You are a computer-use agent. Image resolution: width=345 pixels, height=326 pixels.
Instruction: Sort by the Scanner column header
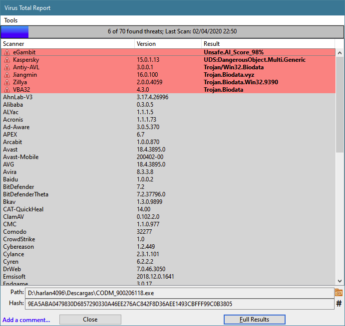(x=68, y=44)
